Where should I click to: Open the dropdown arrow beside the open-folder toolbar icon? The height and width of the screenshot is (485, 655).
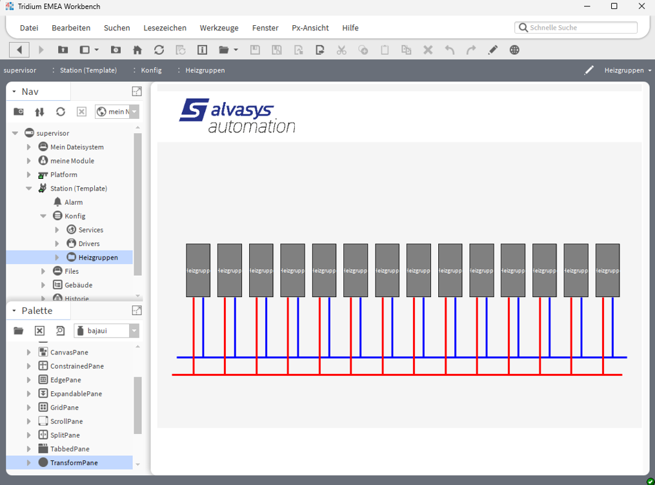point(236,50)
